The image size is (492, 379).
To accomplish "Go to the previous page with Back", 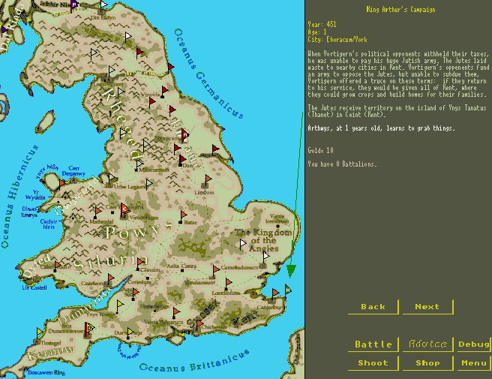I will pyautogui.click(x=373, y=307).
